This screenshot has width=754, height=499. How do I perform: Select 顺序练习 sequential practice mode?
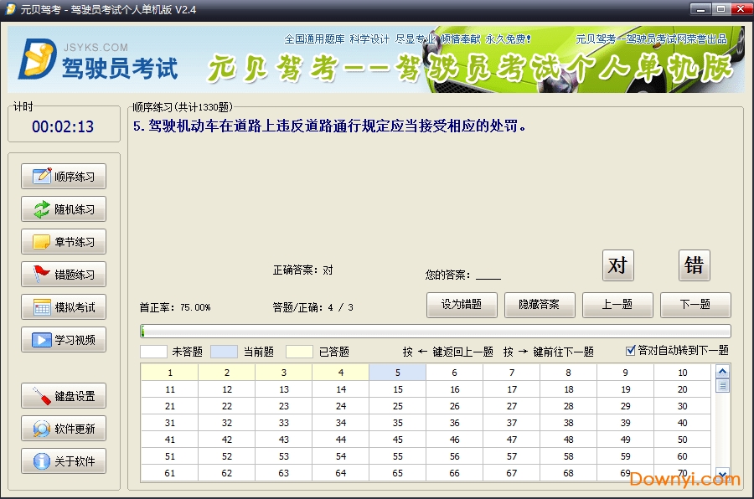click(x=63, y=176)
